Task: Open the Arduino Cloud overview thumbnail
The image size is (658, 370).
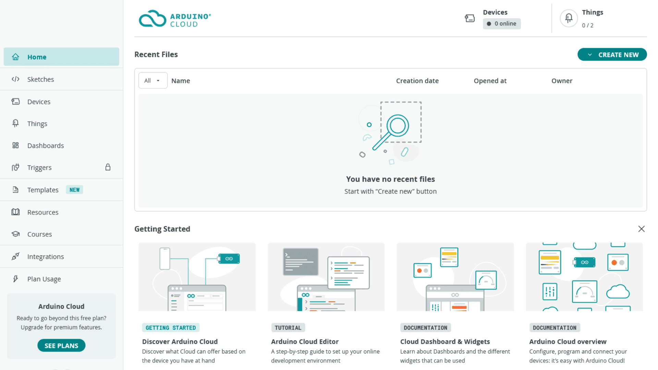Action: (584, 277)
